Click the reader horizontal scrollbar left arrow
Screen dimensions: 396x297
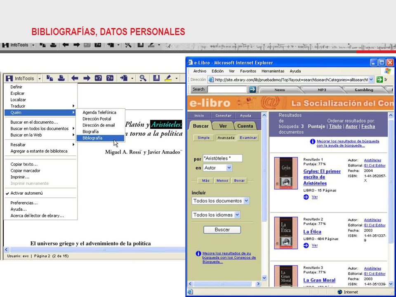coord(7,250)
